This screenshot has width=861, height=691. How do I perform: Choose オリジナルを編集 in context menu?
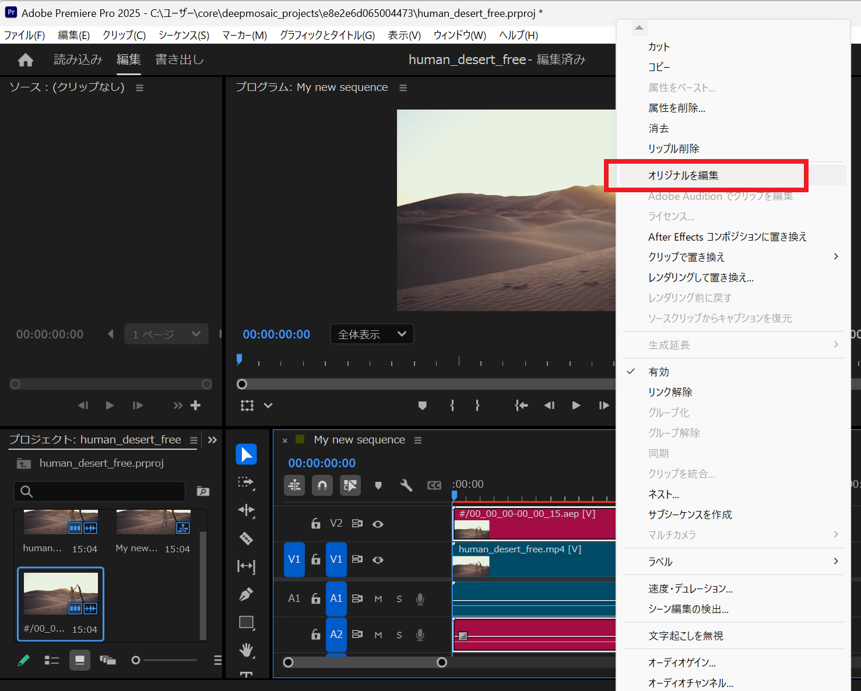[x=733, y=175]
